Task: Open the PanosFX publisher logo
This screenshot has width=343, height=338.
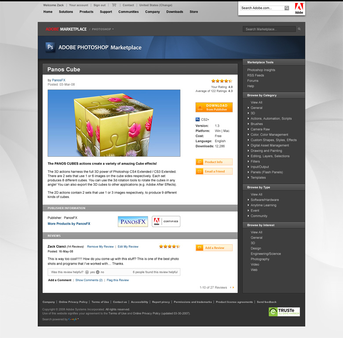Action: click(x=133, y=221)
